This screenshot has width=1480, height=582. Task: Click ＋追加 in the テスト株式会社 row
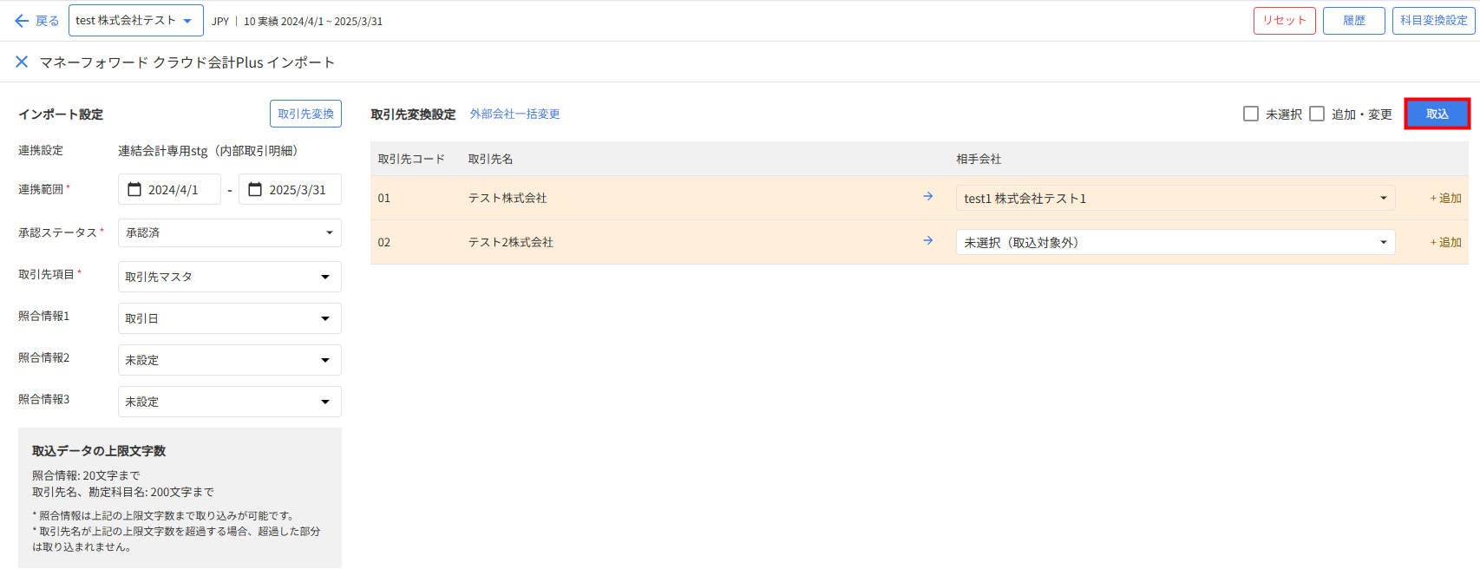1445,198
